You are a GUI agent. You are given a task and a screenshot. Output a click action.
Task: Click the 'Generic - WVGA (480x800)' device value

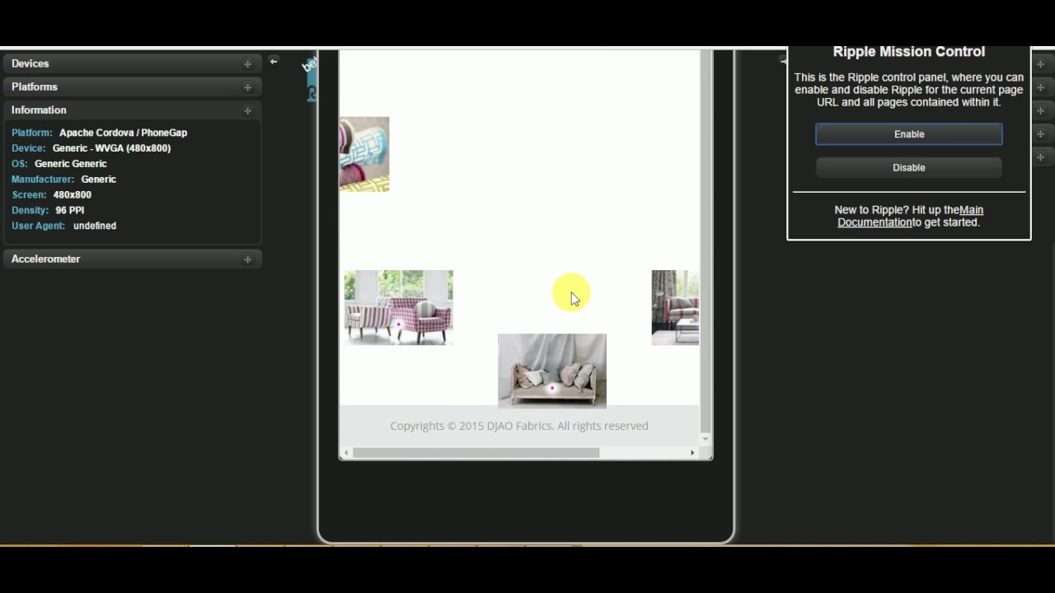tap(111, 148)
